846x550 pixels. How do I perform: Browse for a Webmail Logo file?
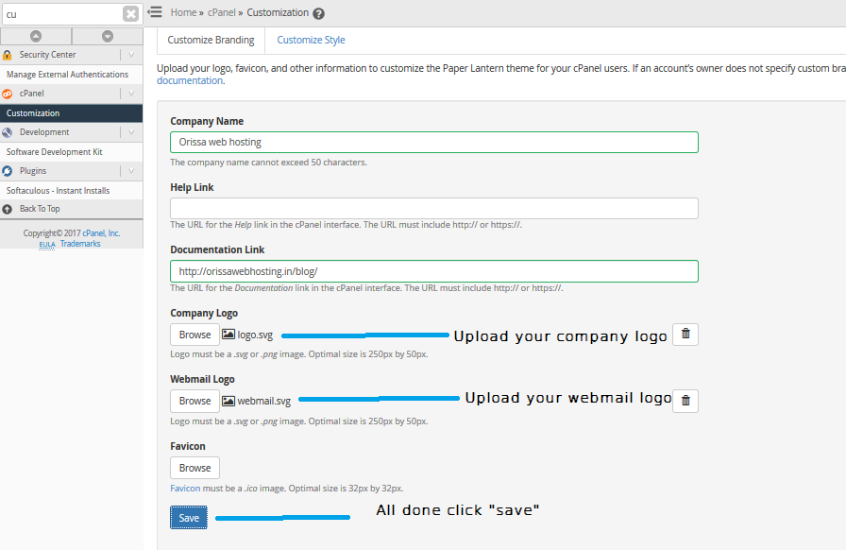(195, 401)
